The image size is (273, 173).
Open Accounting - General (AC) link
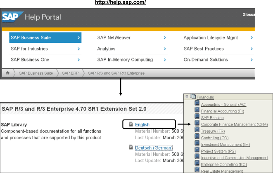(223, 104)
